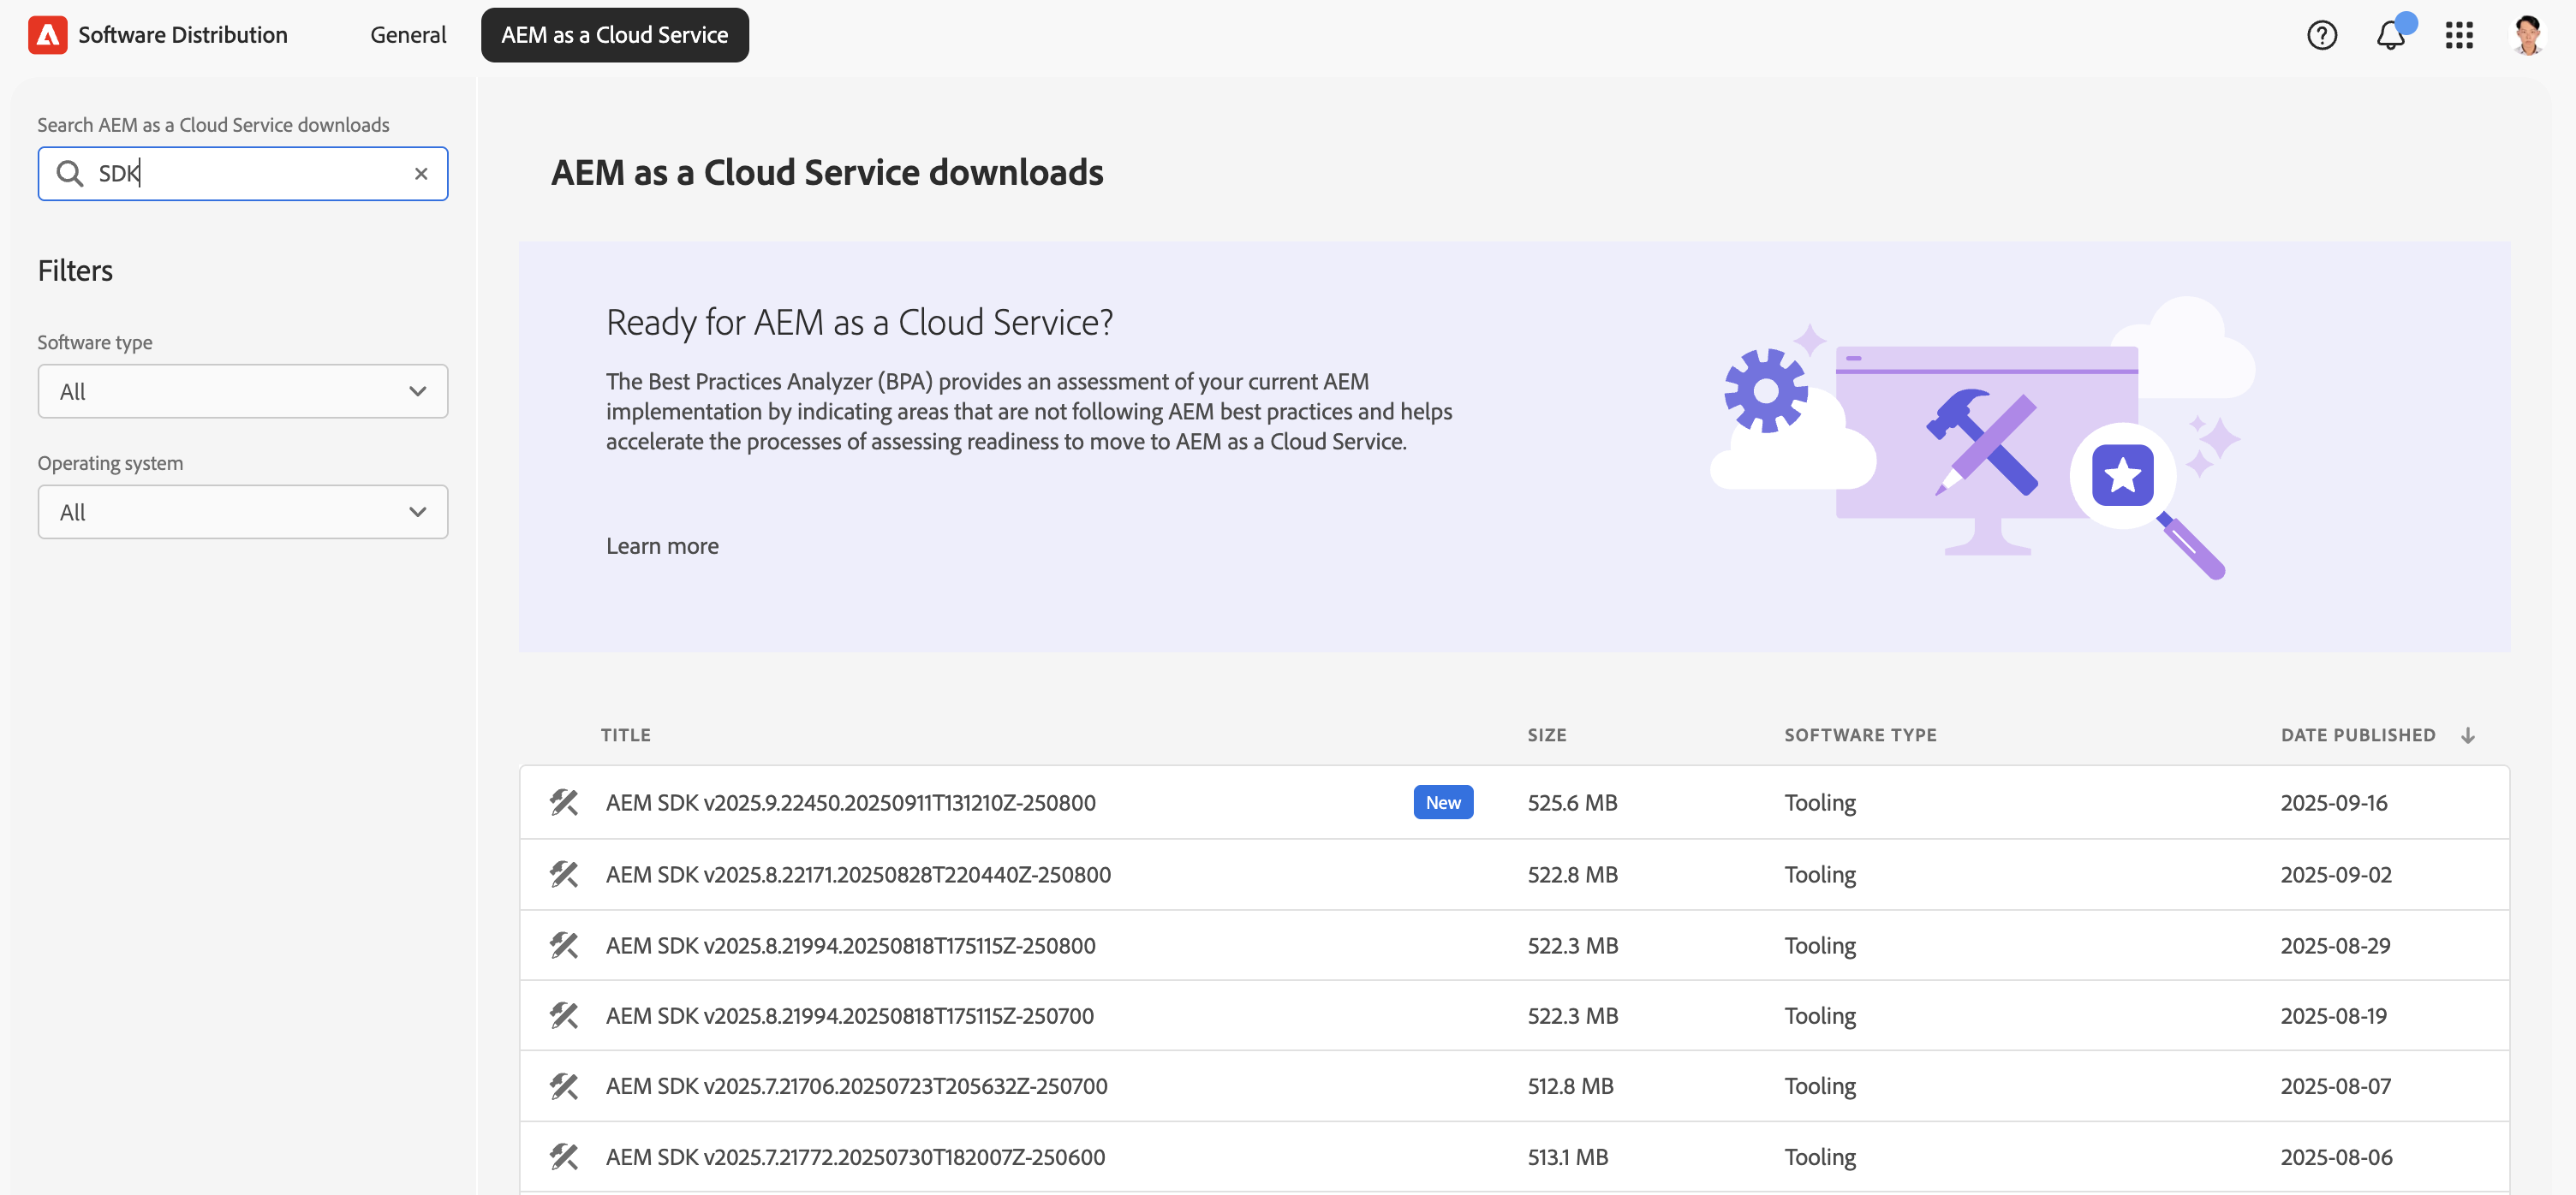Image resolution: width=2576 pixels, height=1195 pixels.
Task: Click the user profile avatar
Action: (2527, 35)
